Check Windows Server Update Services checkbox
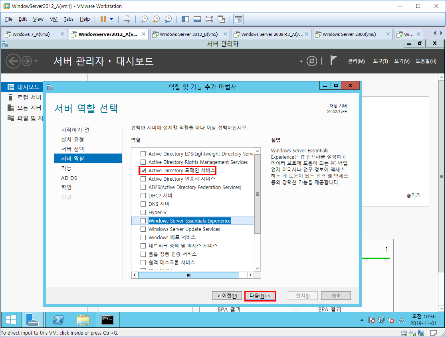Image resolution: width=446 pixels, height=337 pixels. 143,229
